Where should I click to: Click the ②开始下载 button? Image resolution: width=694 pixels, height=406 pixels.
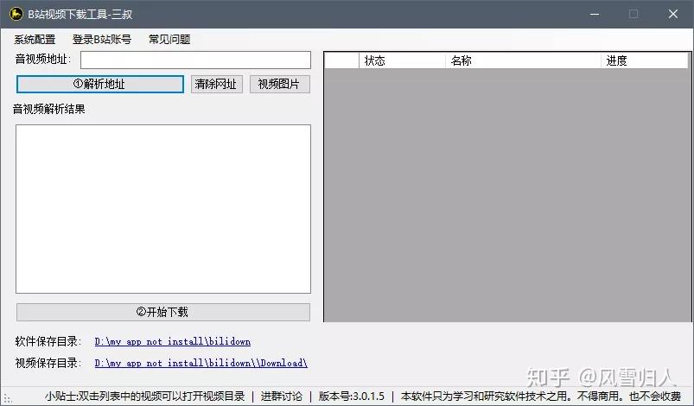pos(163,312)
